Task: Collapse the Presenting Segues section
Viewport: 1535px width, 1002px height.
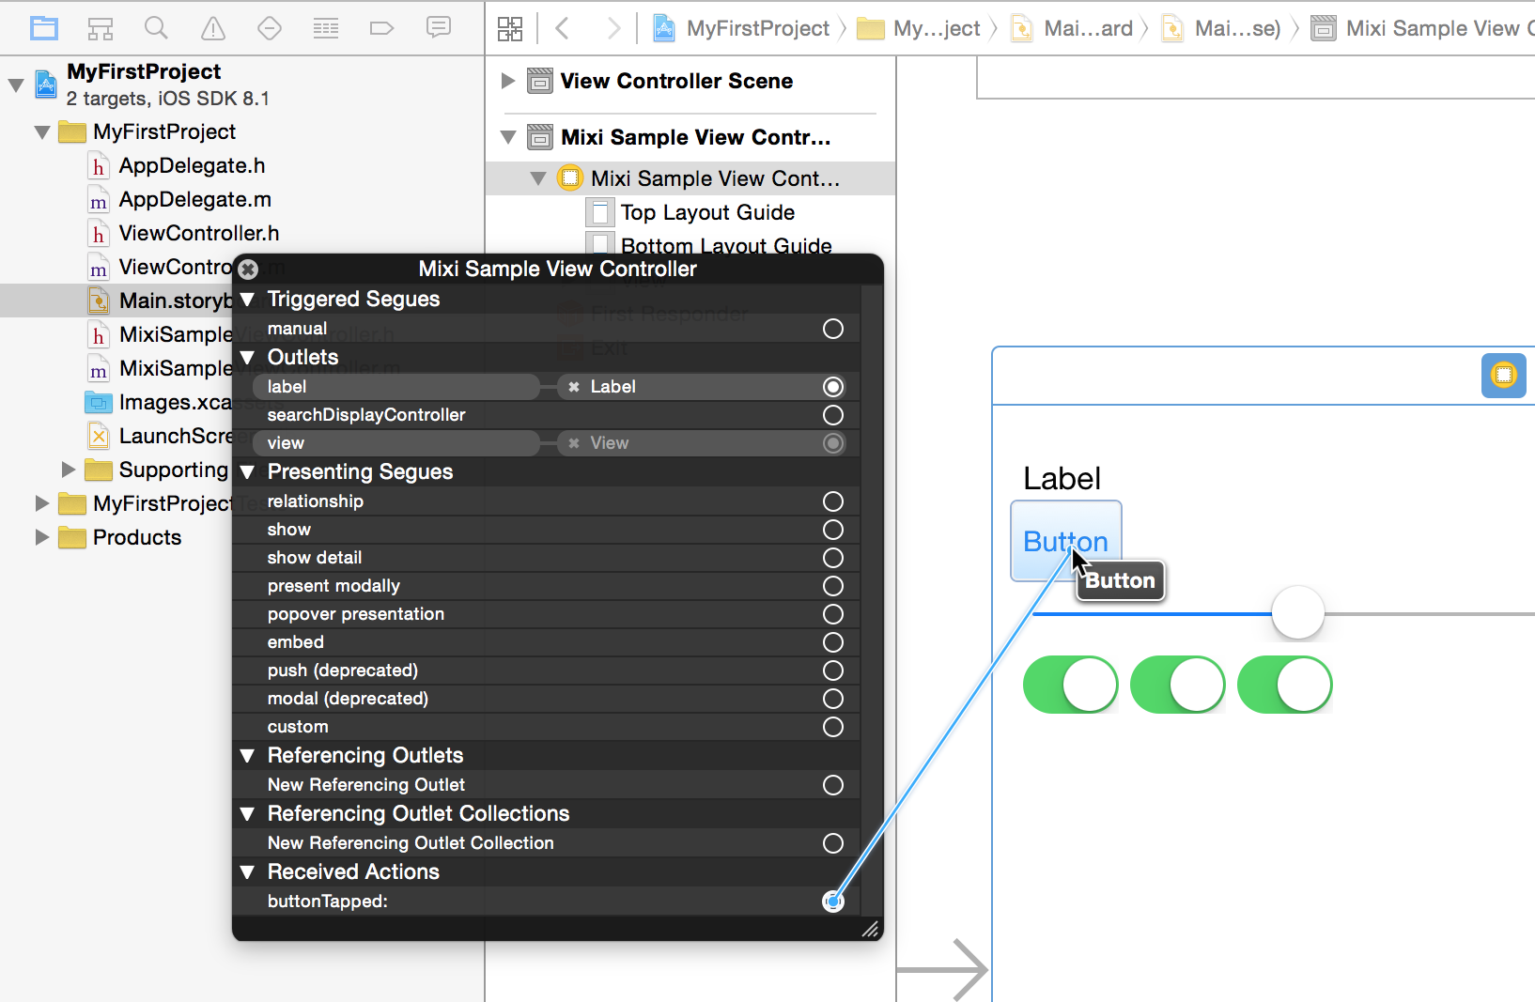Action: [248, 472]
